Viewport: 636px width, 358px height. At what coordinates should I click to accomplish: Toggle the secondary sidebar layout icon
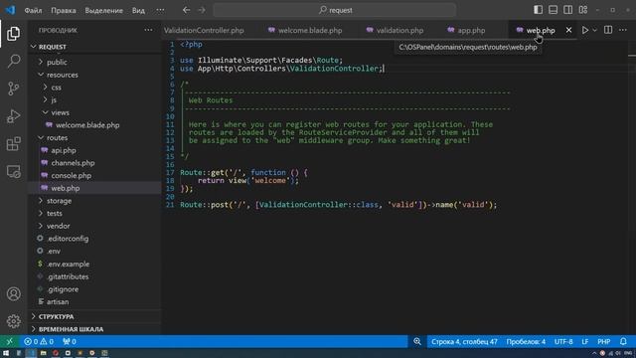pyautogui.click(x=567, y=10)
